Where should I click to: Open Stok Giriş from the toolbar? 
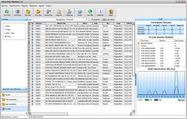pos(28,13)
